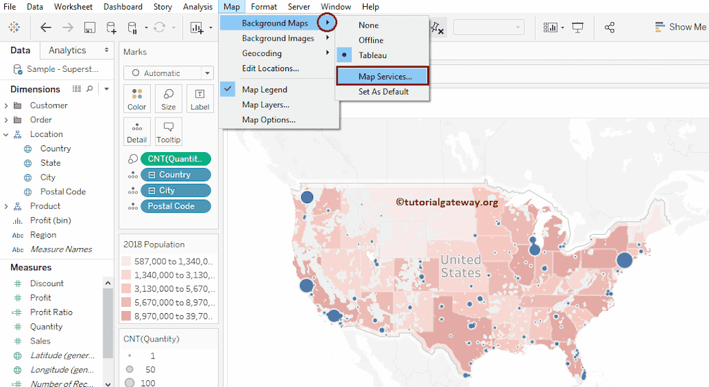This screenshot has width=709, height=387.
Task: Switch to the Data tab
Action: 20,50
